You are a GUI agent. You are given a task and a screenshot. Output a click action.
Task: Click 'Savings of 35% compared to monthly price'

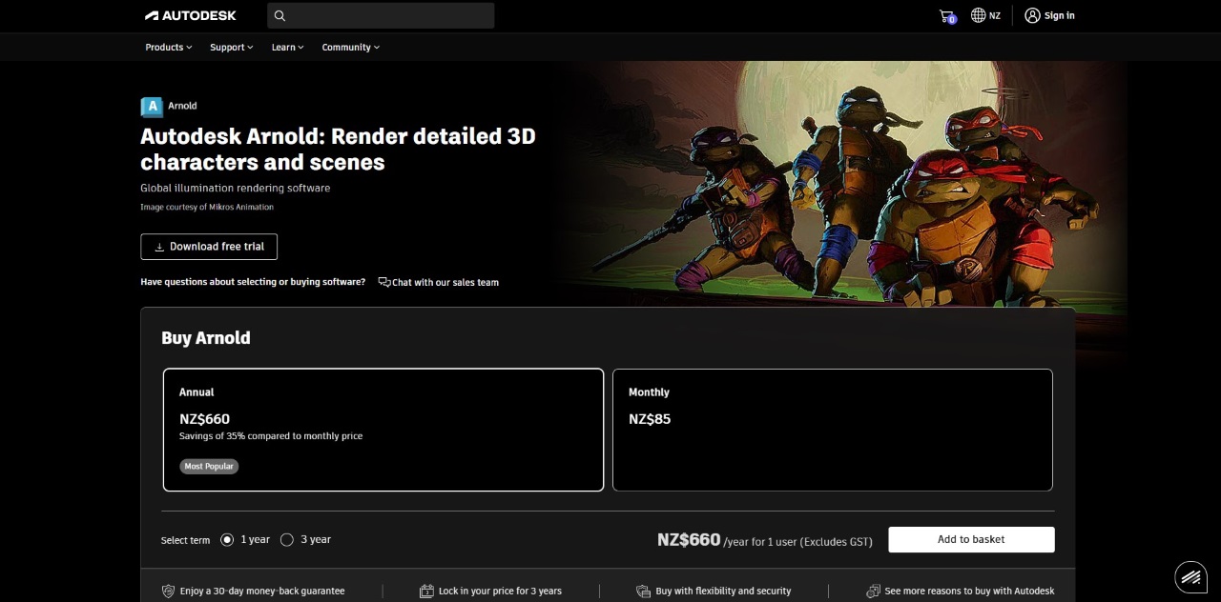[x=271, y=436]
